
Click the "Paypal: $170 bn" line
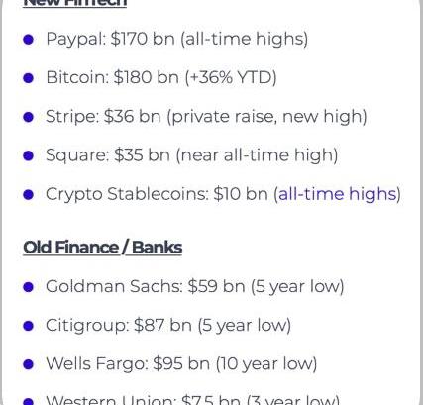177,39
